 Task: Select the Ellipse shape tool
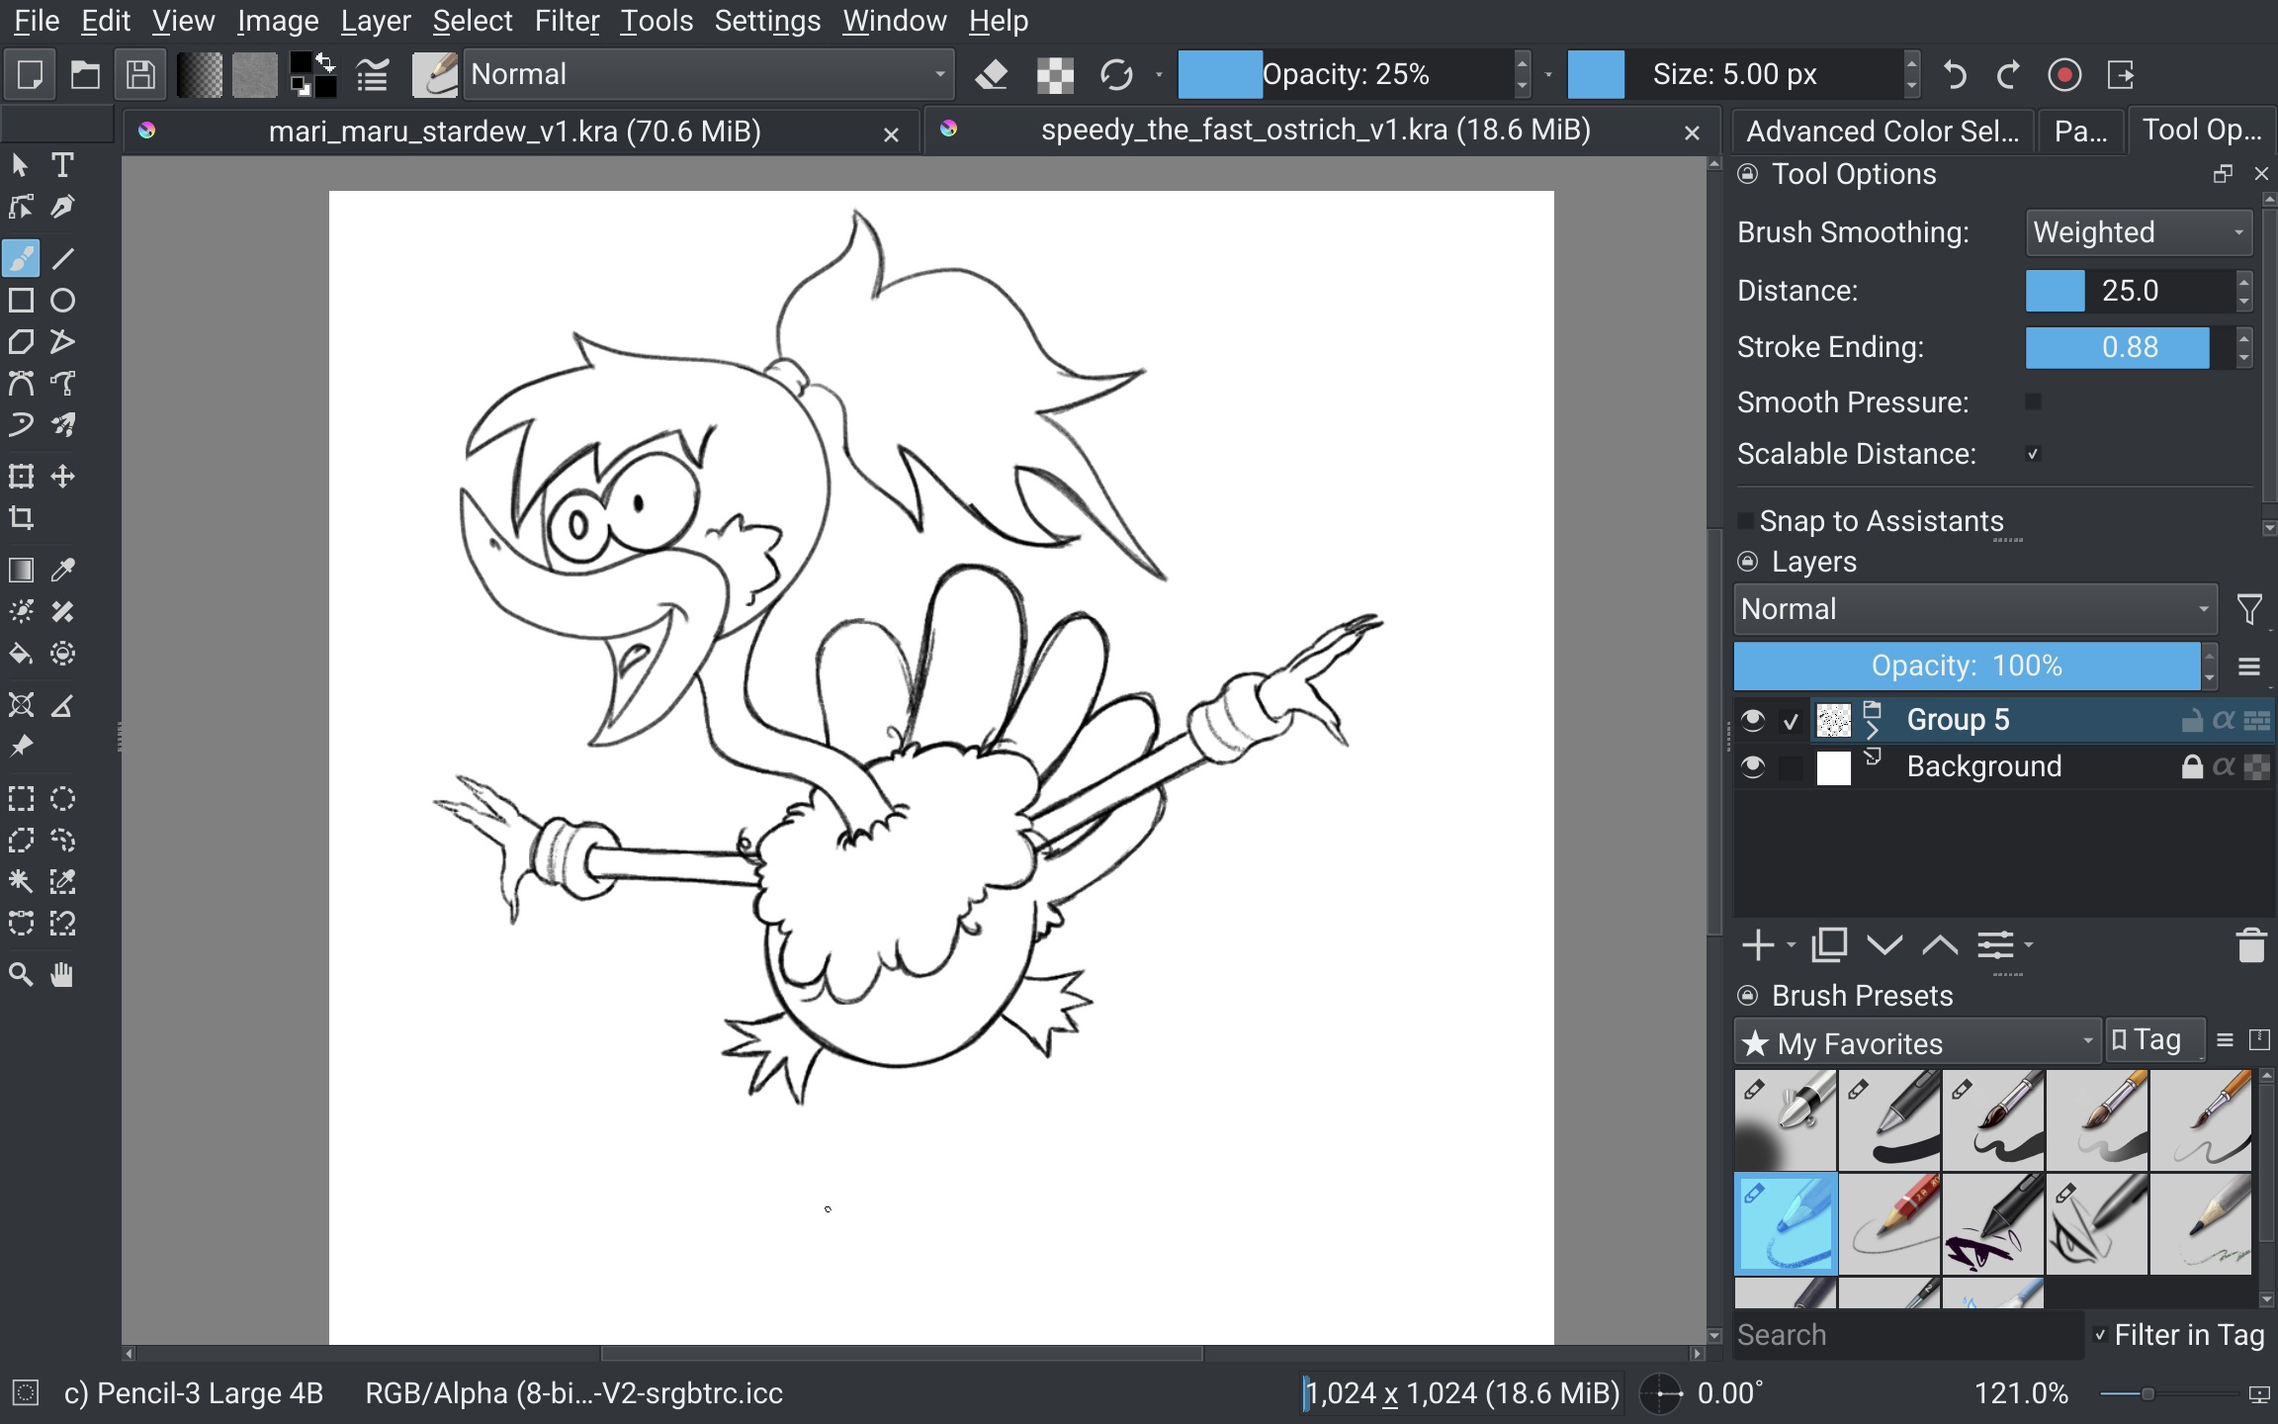(x=62, y=301)
